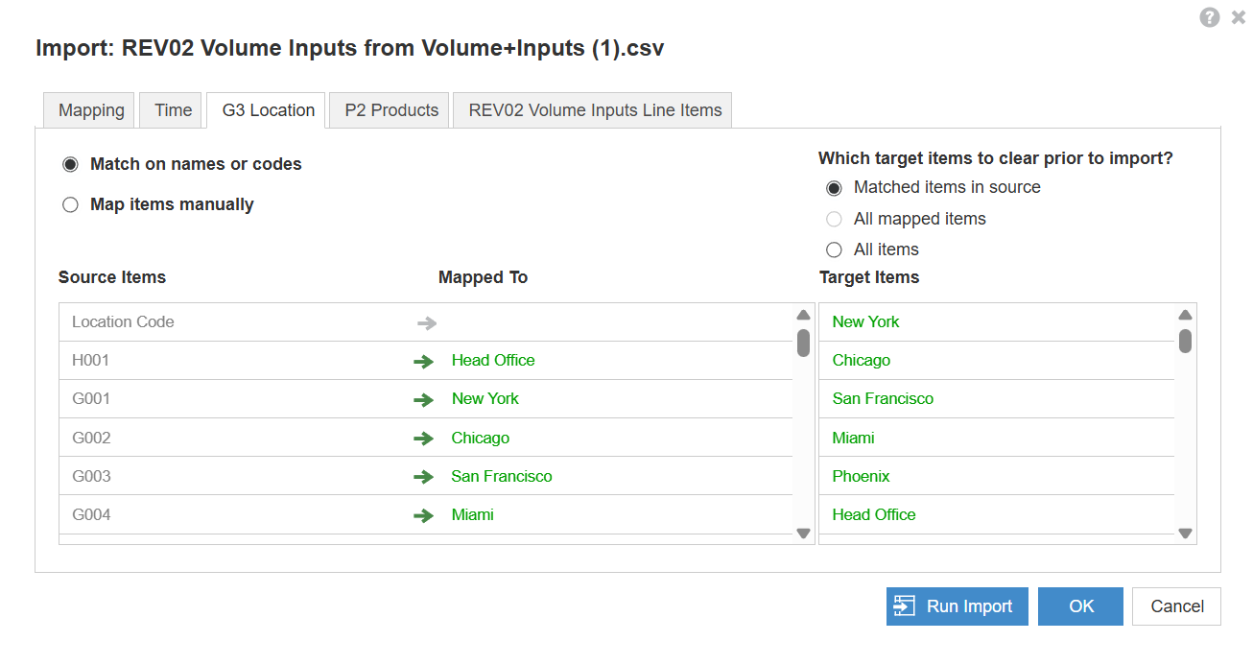Click the grey arrow beside Location Code
1253x665 pixels.
pos(427,322)
